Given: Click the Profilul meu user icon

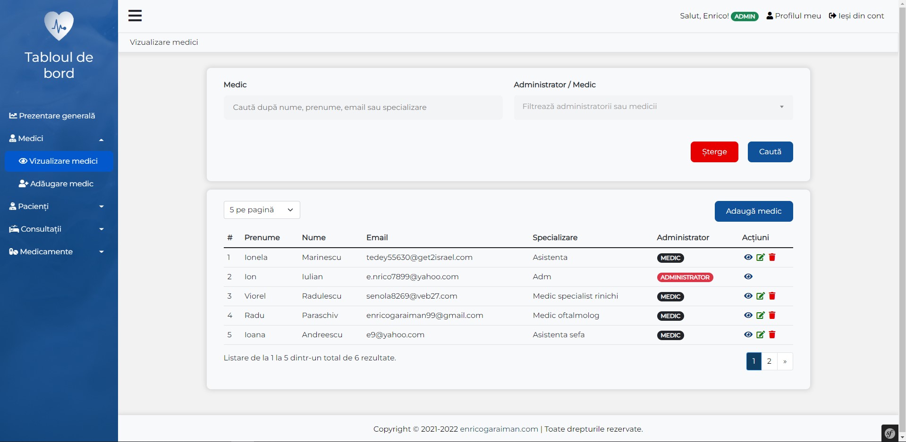Looking at the screenshot, I should point(770,15).
